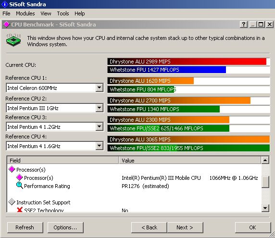The height and width of the screenshot is (238, 275).
Task: Click the Current CPU: label
Action: tap(21, 65)
